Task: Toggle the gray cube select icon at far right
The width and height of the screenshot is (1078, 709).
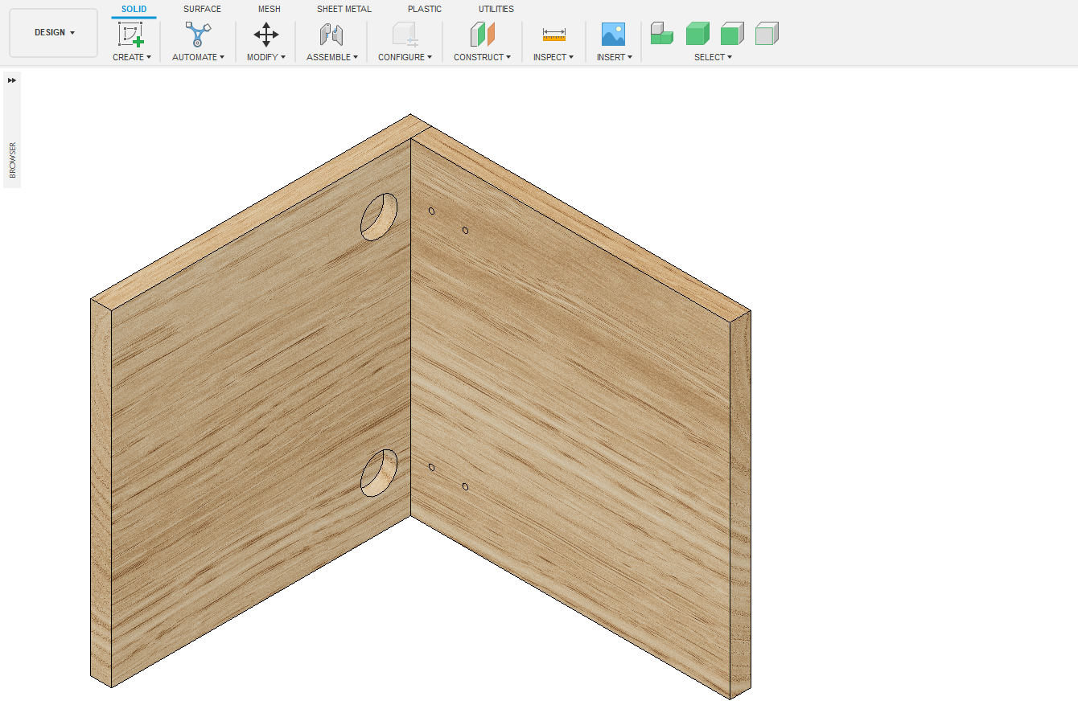Action: point(766,34)
